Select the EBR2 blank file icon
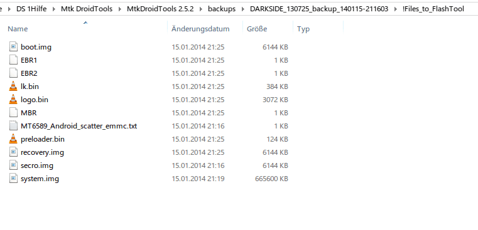This screenshot has width=478, height=230. click(x=13, y=73)
